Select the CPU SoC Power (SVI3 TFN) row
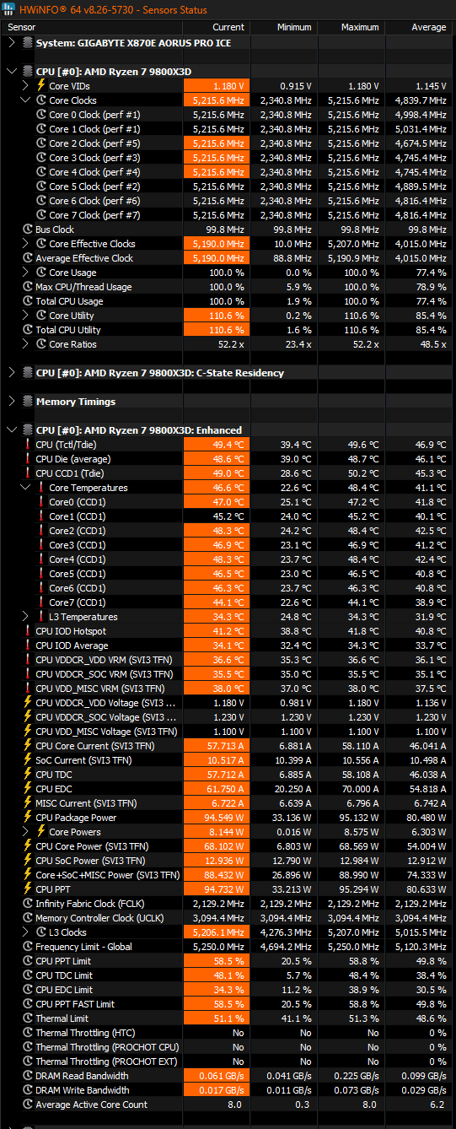Screen dimensions: 456x1129 [228, 861]
